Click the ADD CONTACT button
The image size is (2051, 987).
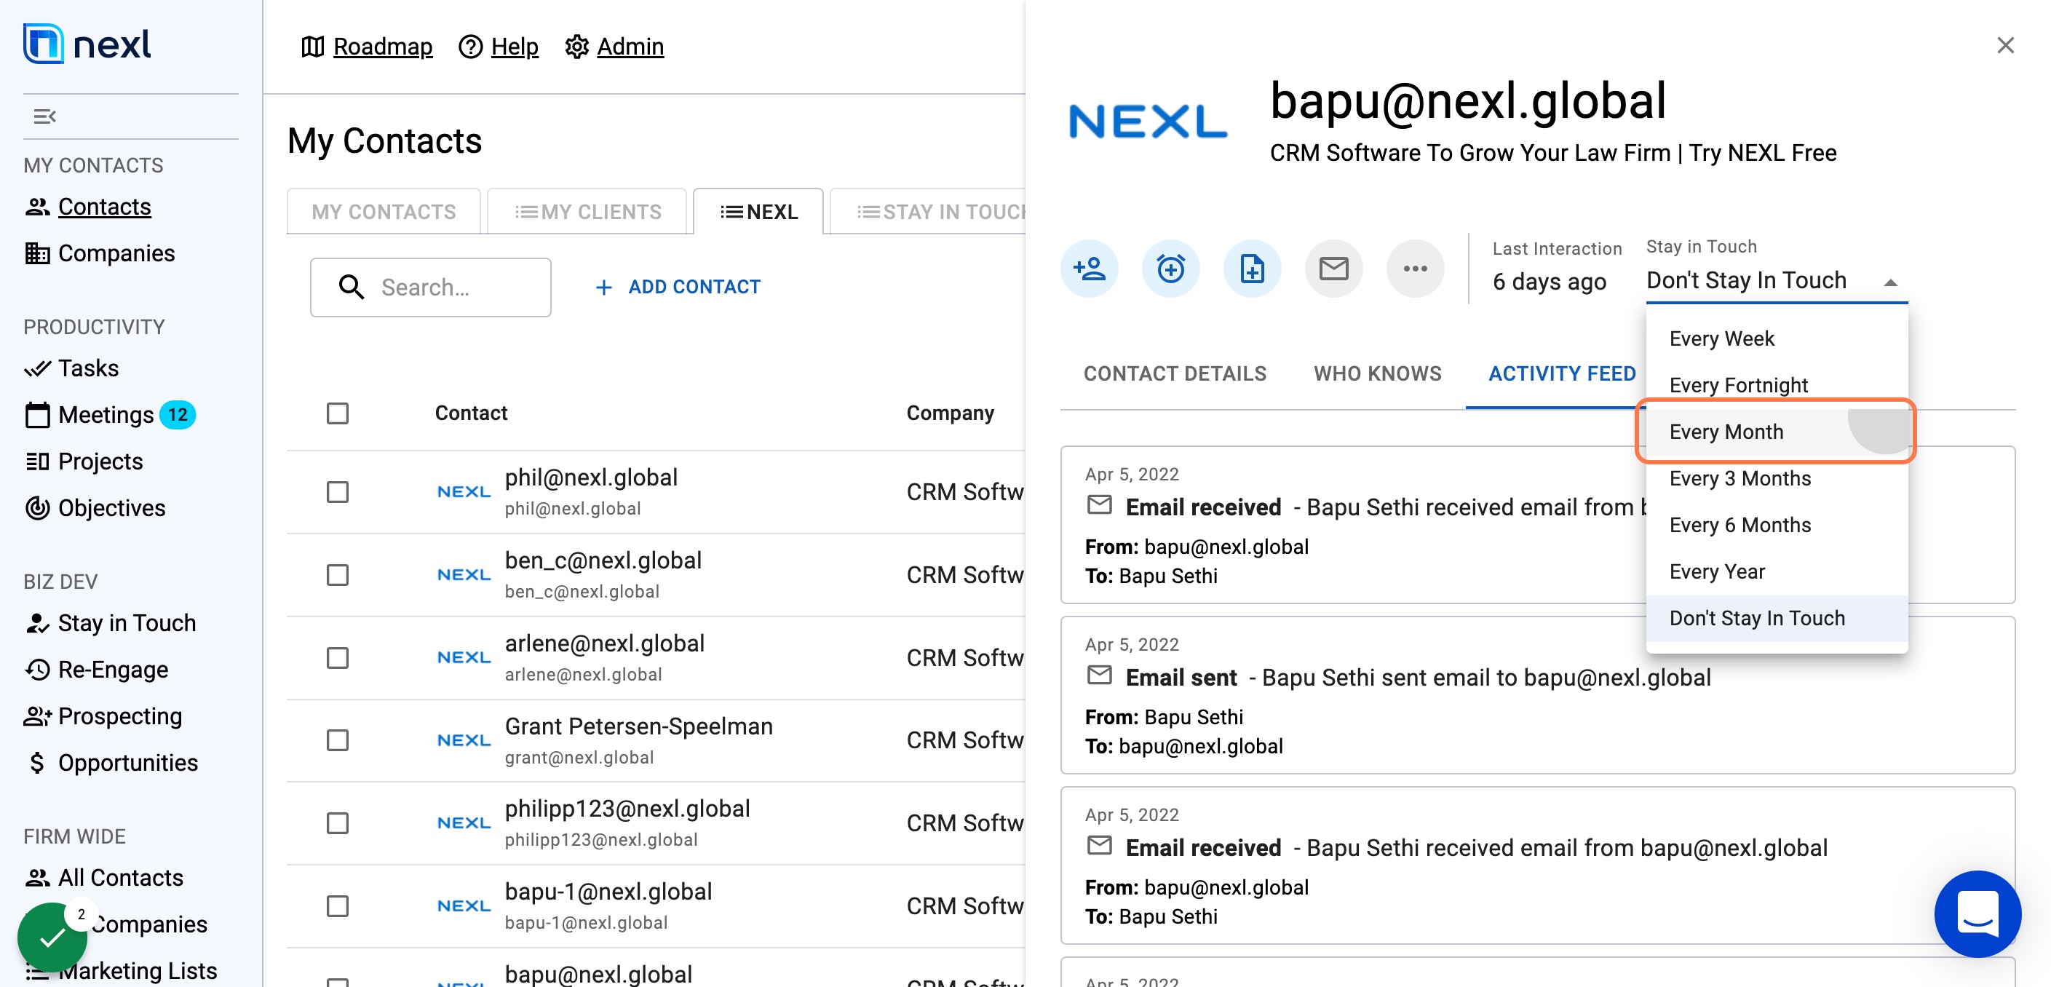pos(678,288)
